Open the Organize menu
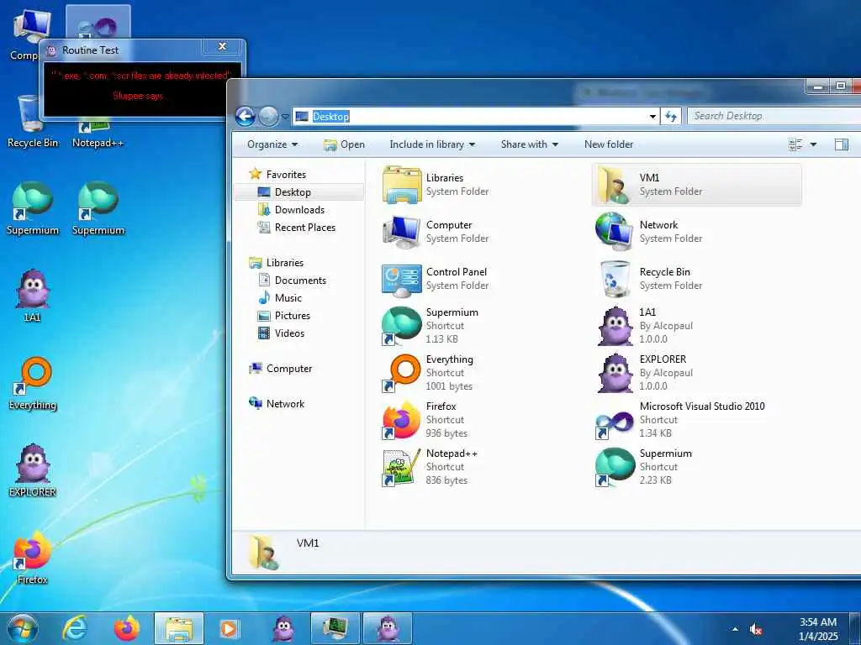 pyautogui.click(x=272, y=144)
